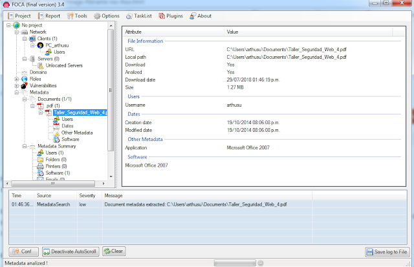Collapse the Clients (1) node
This screenshot has height=267, width=414.
(x=25, y=39)
